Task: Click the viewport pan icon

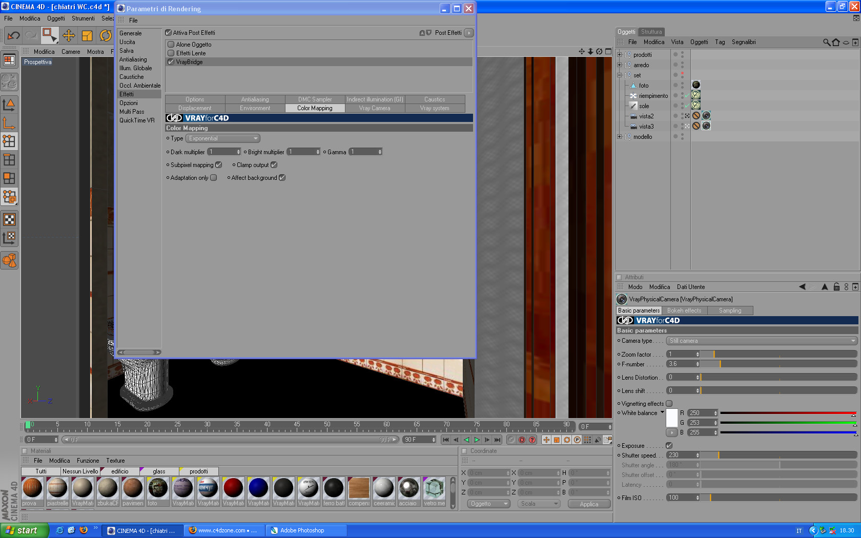Action: 582,51
